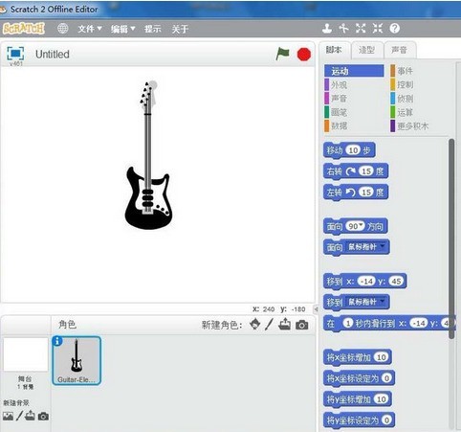
Task: Select the delete scissors tool
Action: 343,29
